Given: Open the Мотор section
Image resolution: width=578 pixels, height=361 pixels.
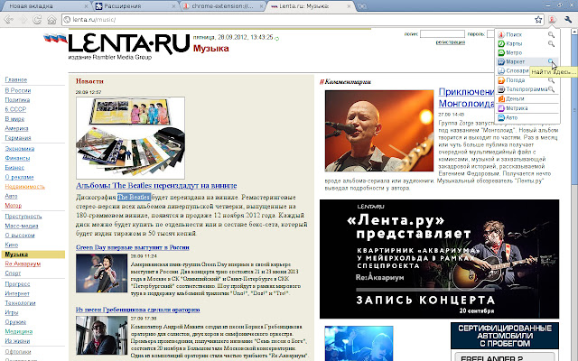Looking at the screenshot, I should point(14,205).
